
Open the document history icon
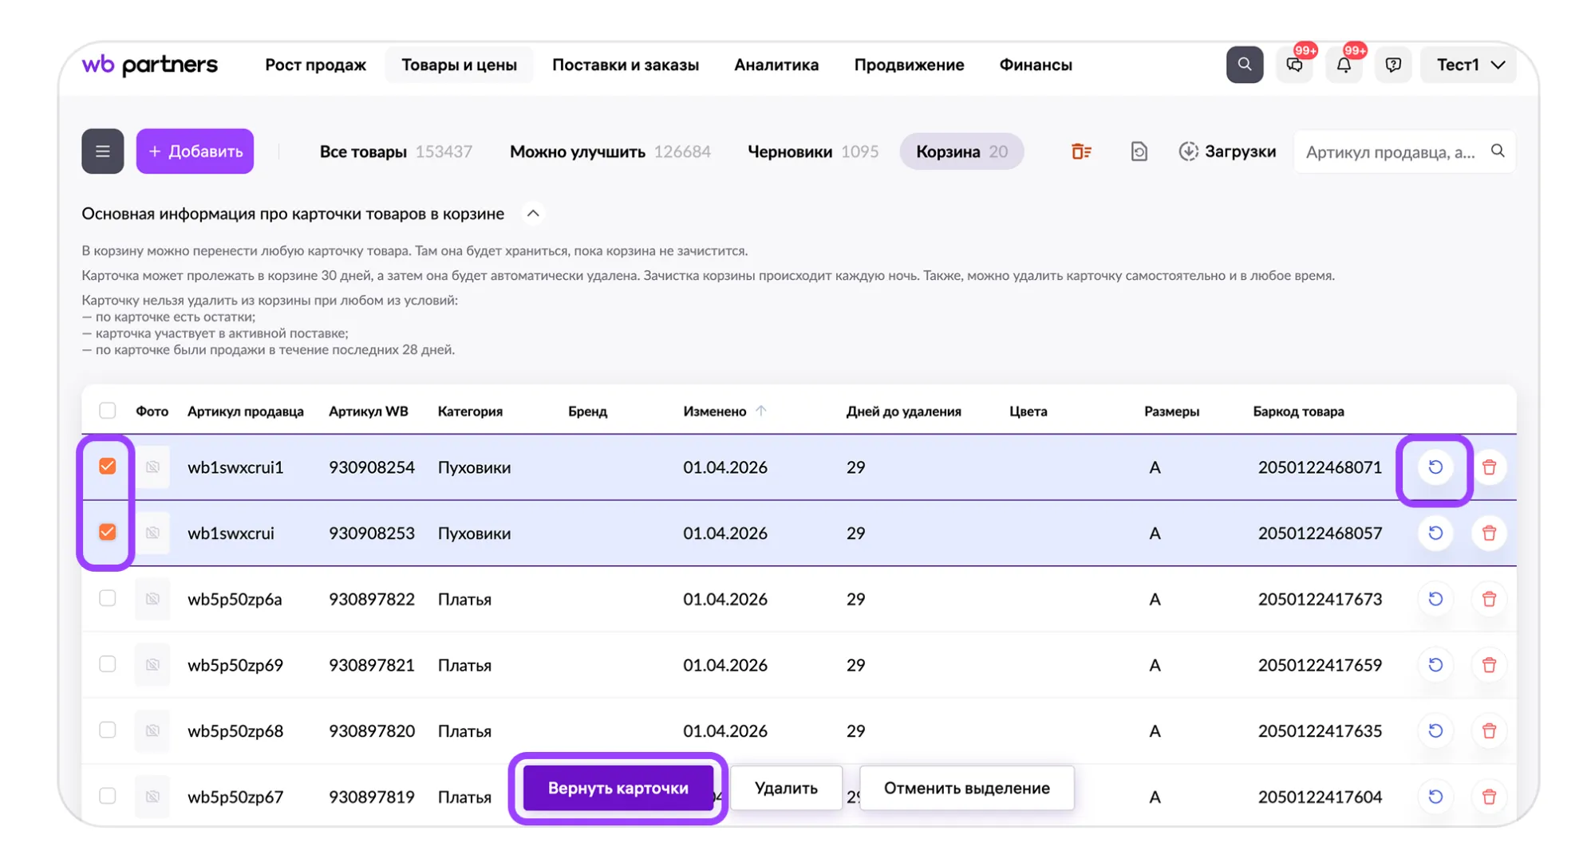1139,151
